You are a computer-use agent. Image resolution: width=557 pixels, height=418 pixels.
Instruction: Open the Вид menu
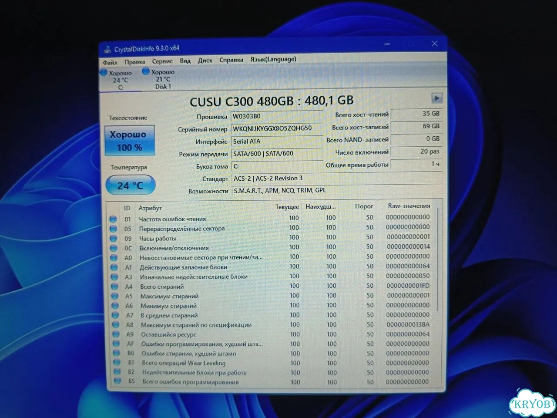click(x=185, y=61)
